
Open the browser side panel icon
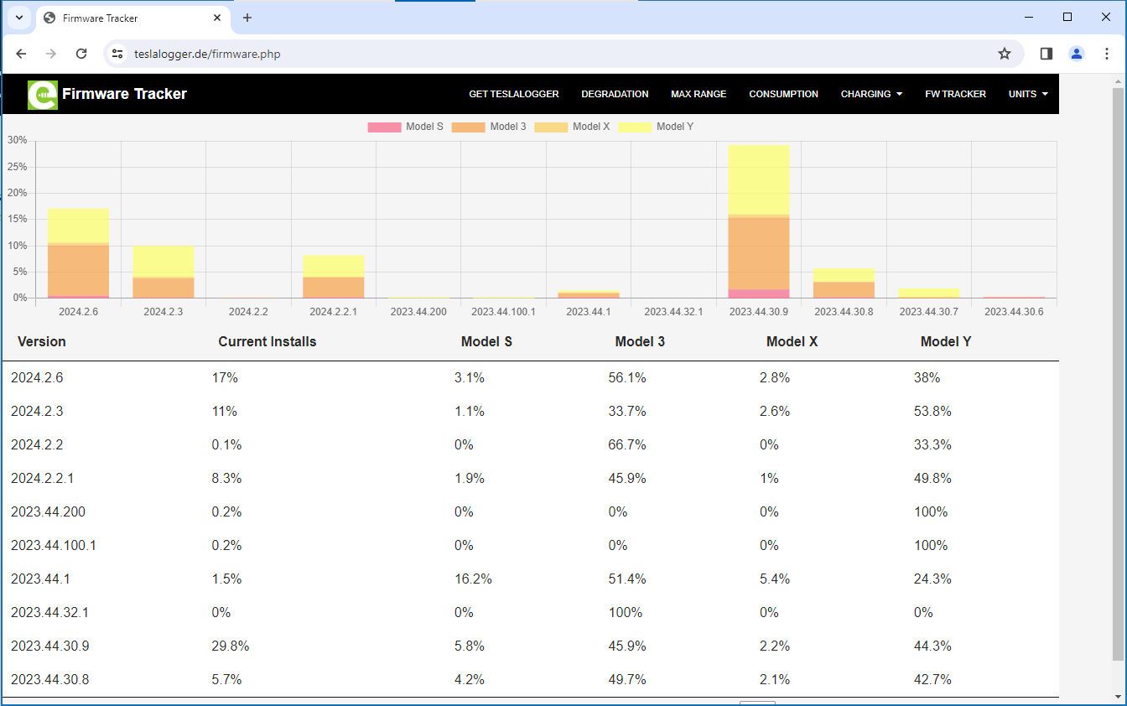1046,54
